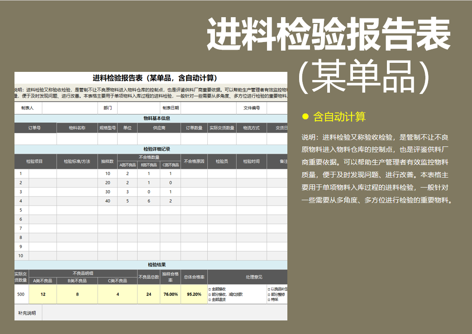The height and width of the screenshot is (334, 472).
Task: Select sample count cell 30 in row 3
Action: (x=107, y=192)
